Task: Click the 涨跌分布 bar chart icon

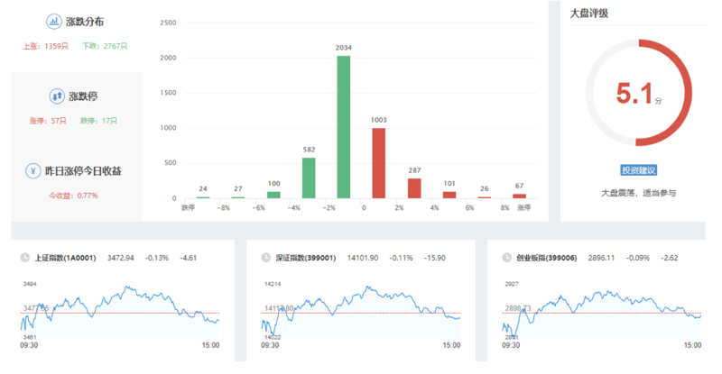Action: tap(54, 22)
